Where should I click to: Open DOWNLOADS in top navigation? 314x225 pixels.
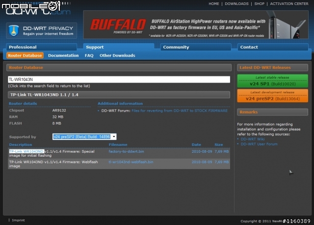coord(236,3)
